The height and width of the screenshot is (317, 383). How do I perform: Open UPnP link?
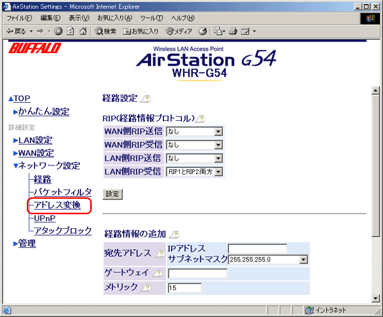(x=45, y=218)
